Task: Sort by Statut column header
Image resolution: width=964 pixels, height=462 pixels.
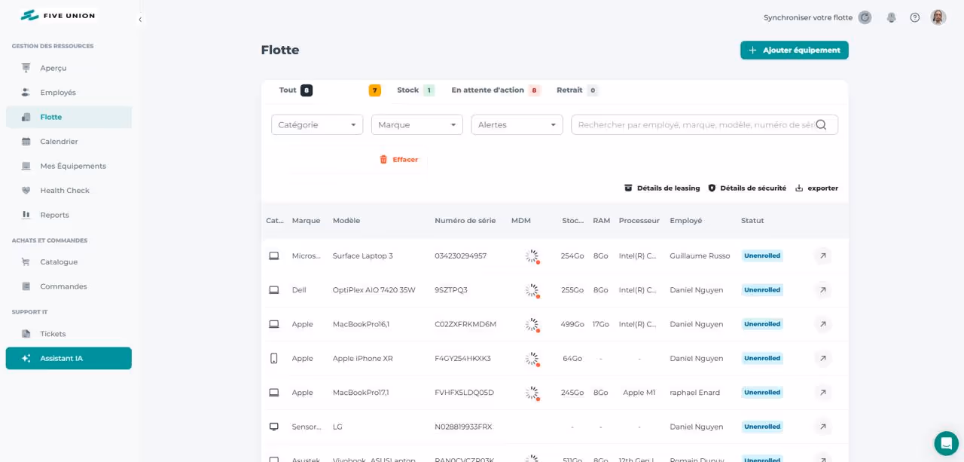Action: coord(752,221)
